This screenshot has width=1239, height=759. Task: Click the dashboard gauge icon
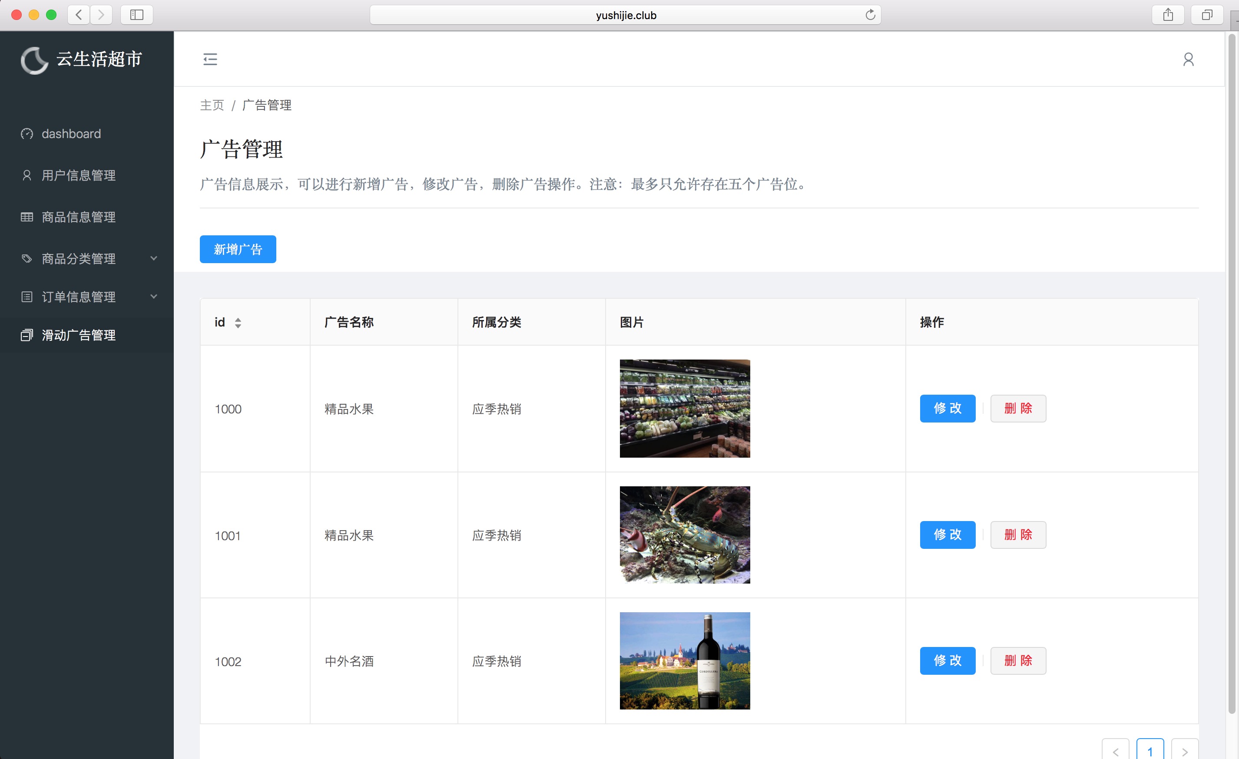click(27, 134)
